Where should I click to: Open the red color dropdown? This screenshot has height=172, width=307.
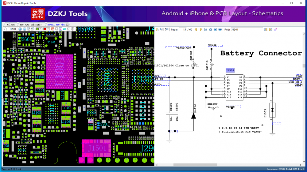click(47, 29)
